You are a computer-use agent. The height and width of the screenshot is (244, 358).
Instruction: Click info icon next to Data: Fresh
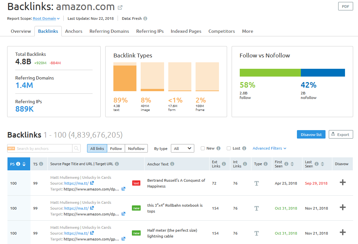point(145,18)
